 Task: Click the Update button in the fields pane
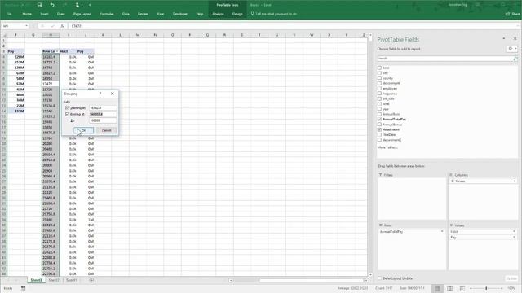point(511,278)
